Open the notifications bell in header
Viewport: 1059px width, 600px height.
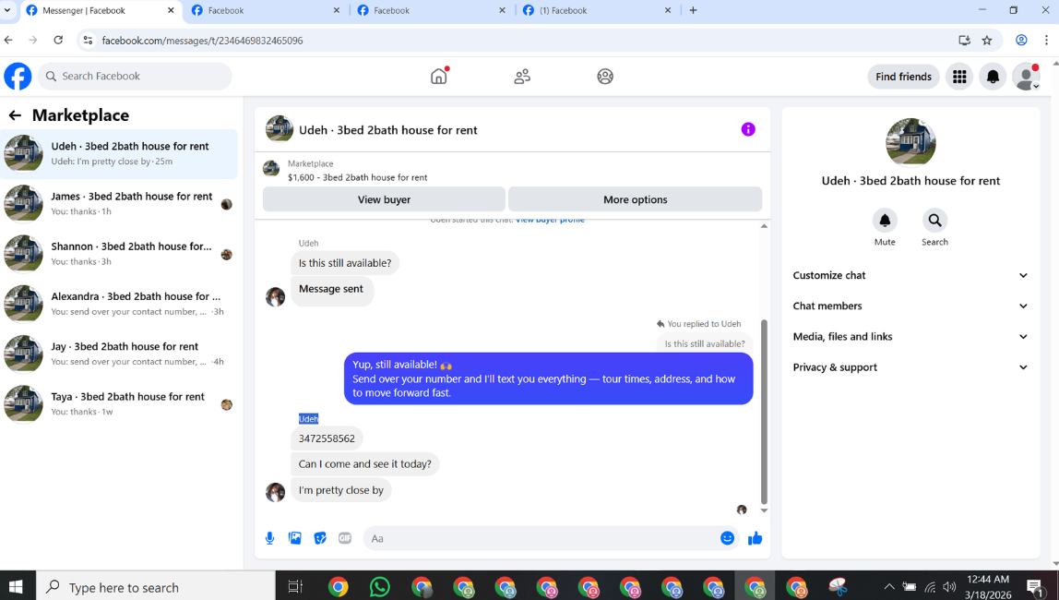993,77
